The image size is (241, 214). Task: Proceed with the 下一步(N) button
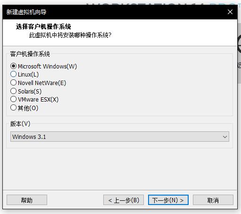168,200
